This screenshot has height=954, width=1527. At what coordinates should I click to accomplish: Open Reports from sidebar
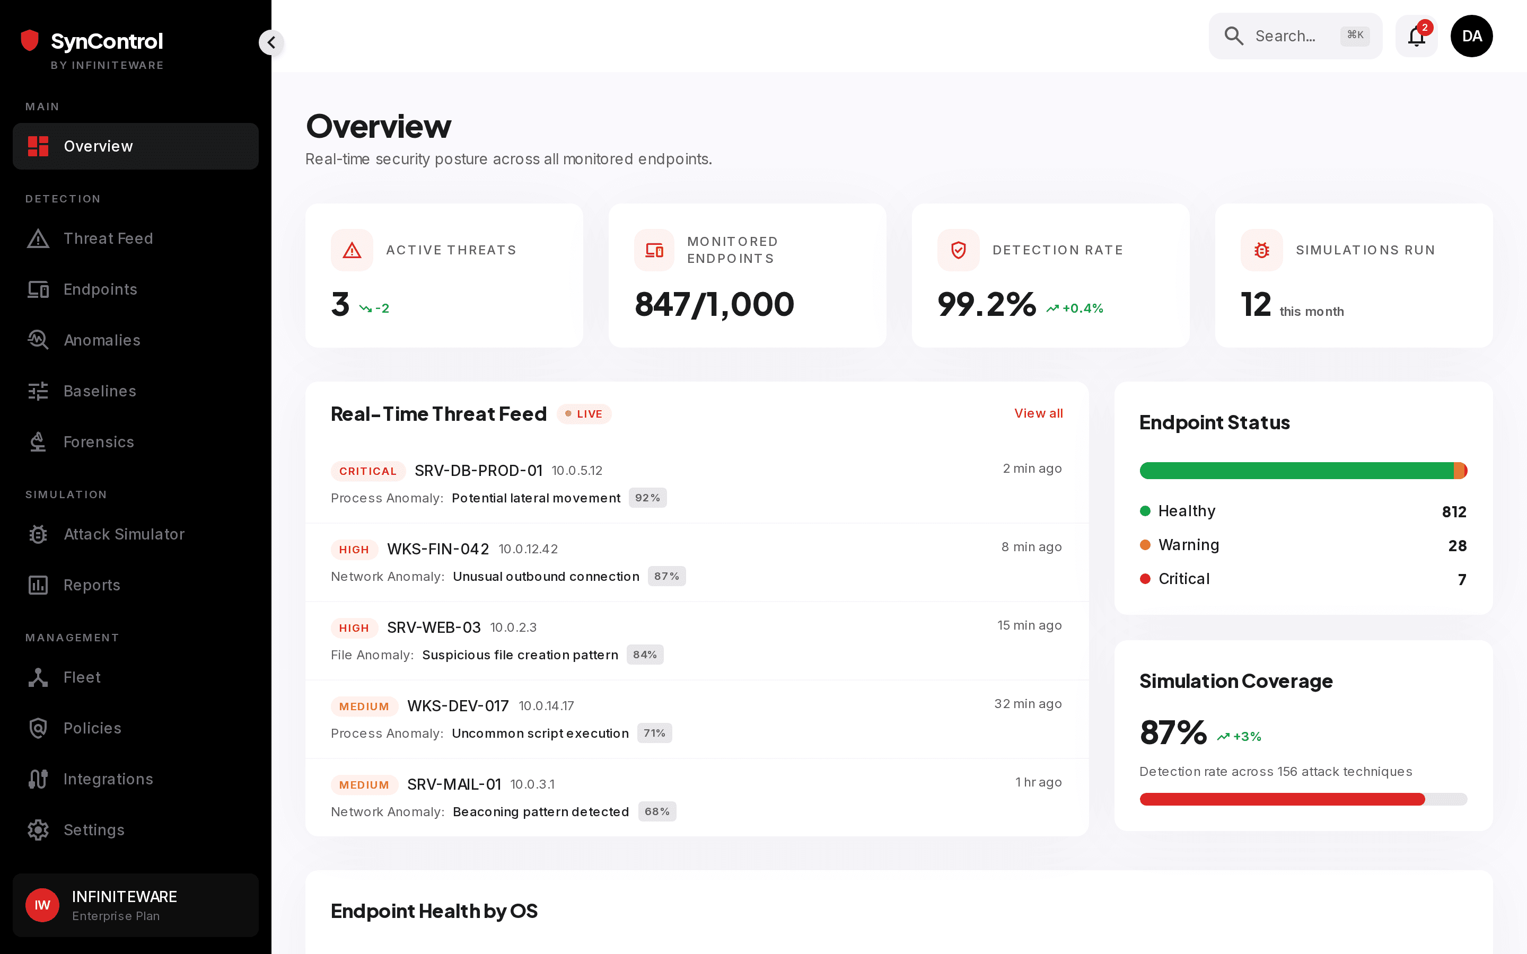[136, 585]
